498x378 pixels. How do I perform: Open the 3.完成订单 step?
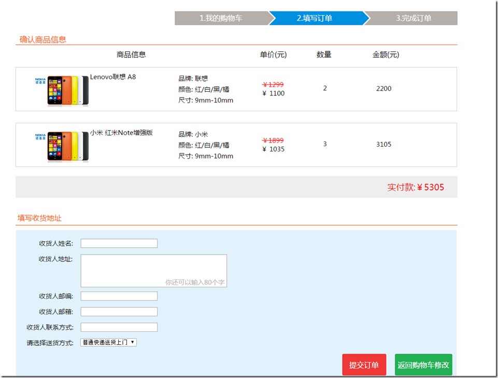point(413,18)
